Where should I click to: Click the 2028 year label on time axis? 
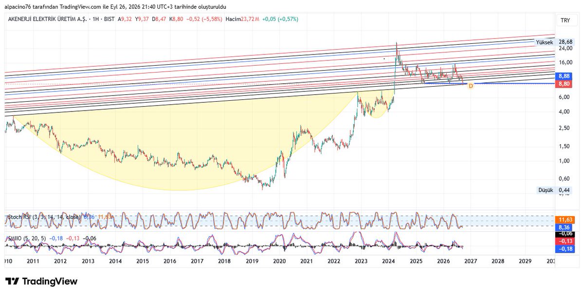pyautogui.click(x=498, y=261)
